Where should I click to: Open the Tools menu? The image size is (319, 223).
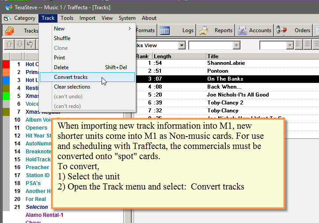(x=67, y=18)
